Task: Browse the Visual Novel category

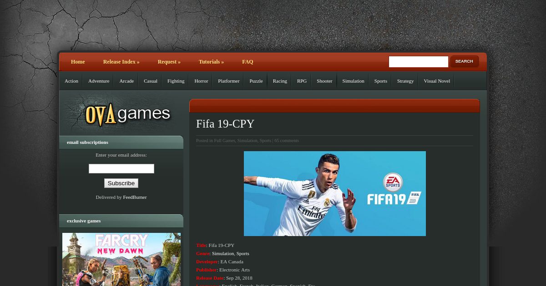Action: (x=437, y=81)
